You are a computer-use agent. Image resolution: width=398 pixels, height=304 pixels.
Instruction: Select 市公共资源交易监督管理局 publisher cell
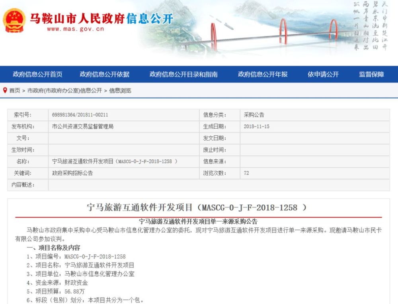click(83, 126)
